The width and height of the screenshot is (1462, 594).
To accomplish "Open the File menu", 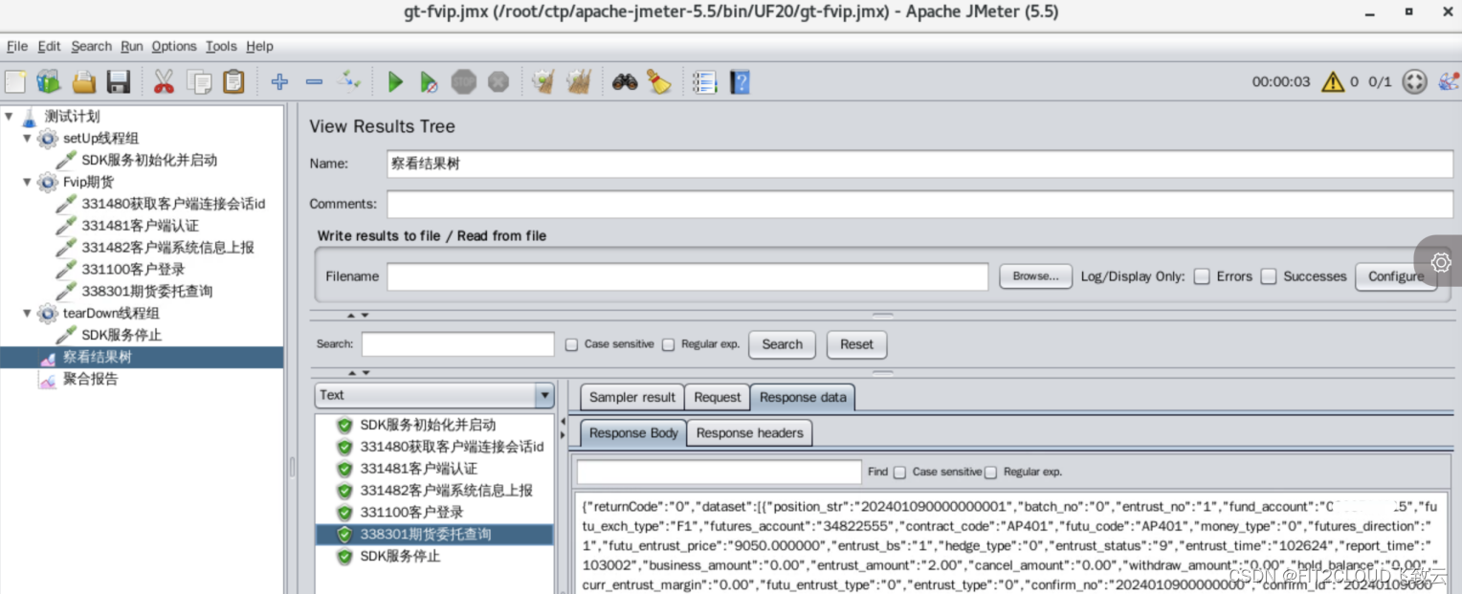I will [17, 46].
